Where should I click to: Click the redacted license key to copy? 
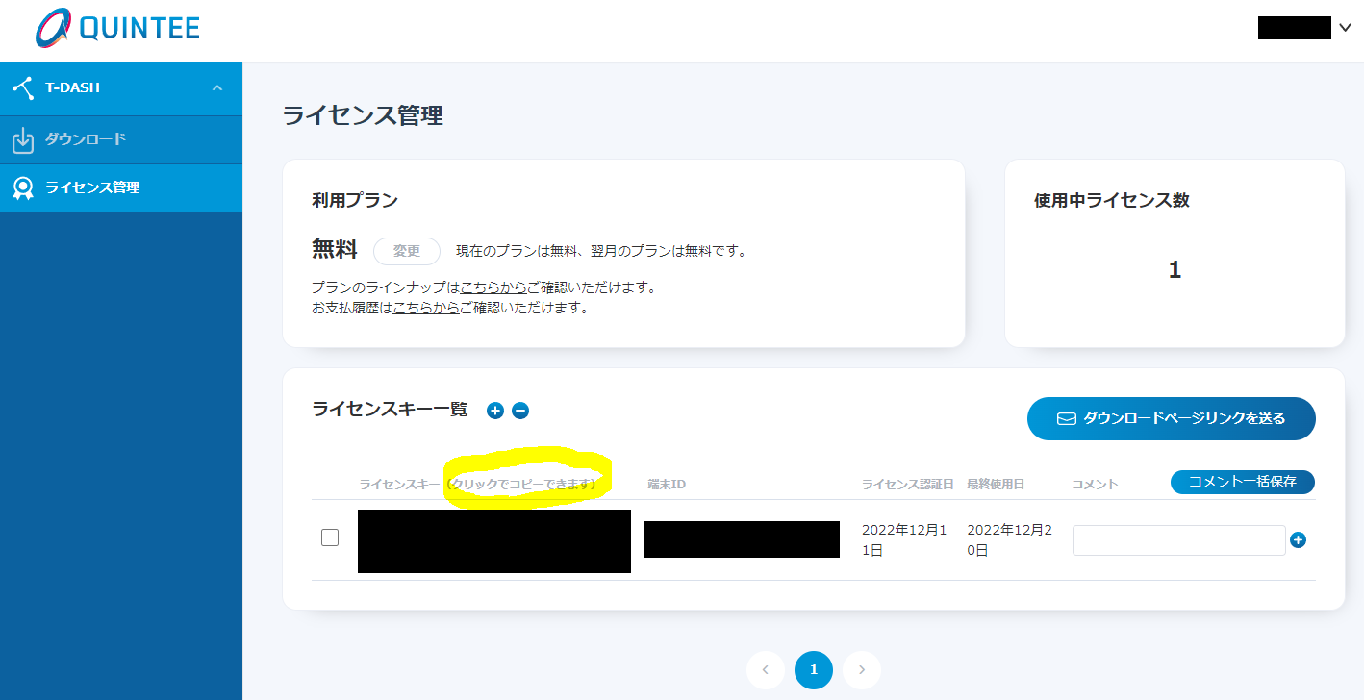click(x=494, y=541)
